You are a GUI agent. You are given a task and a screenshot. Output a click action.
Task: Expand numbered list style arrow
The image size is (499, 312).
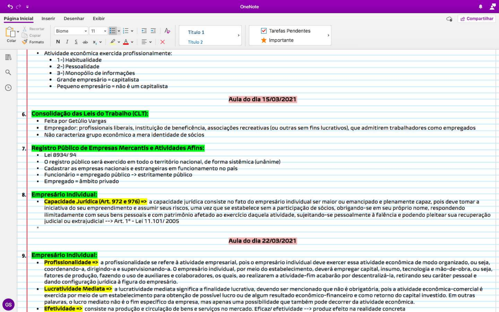pos(132,31)
